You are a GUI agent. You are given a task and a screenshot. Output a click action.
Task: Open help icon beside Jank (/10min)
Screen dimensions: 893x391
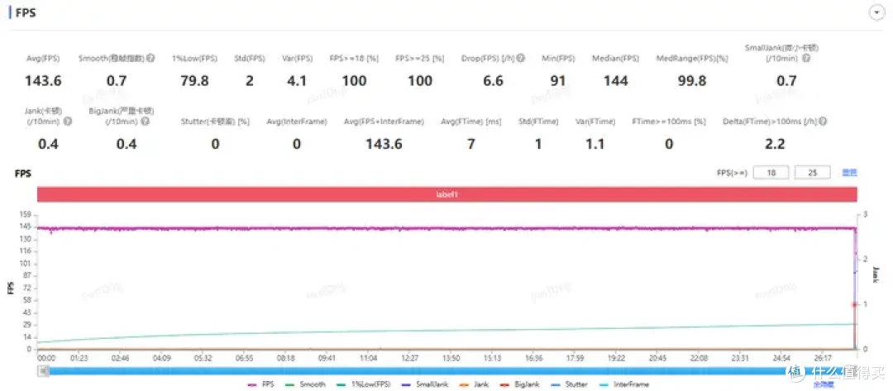click(x=68, y=122)
